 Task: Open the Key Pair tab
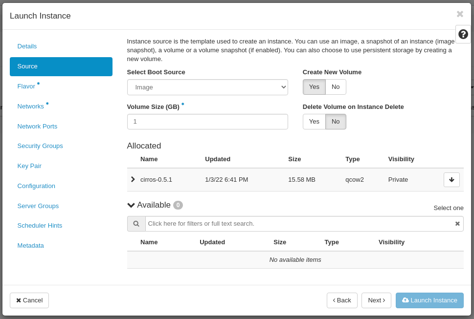29,166
